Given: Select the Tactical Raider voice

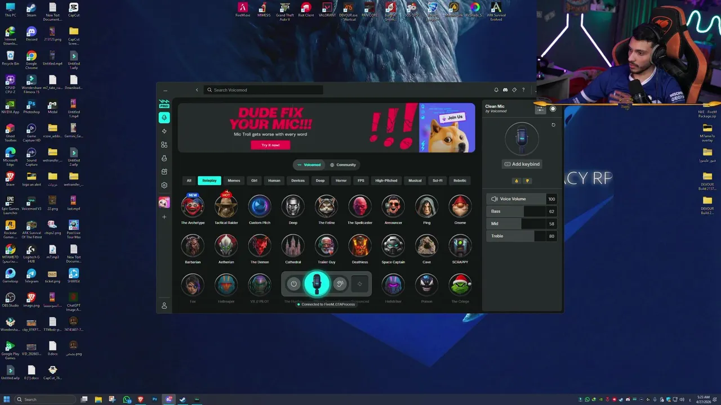Looking at the screenshot, I should click(x=226, y=209).
